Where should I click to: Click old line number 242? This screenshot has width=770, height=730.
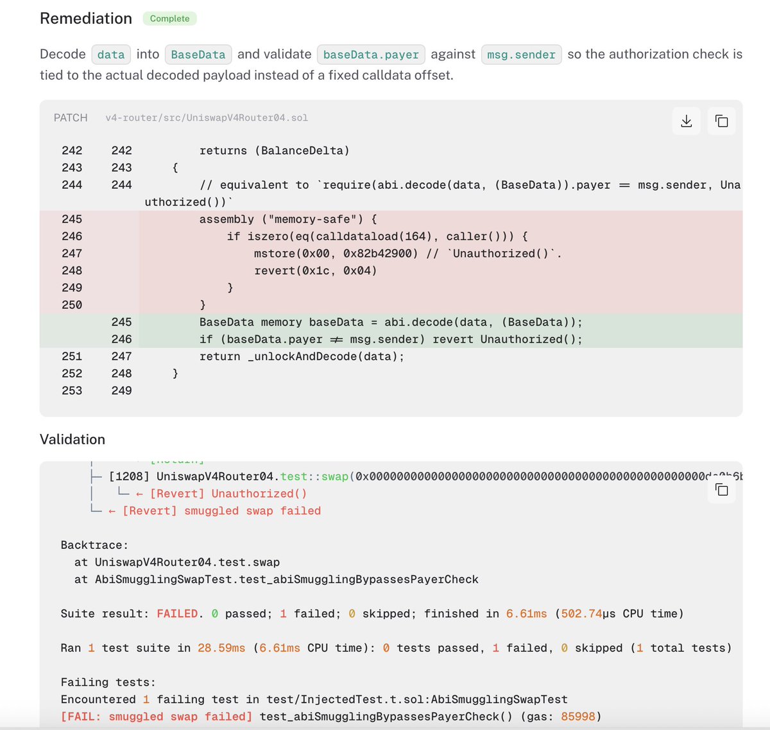[x=72, y=151]
